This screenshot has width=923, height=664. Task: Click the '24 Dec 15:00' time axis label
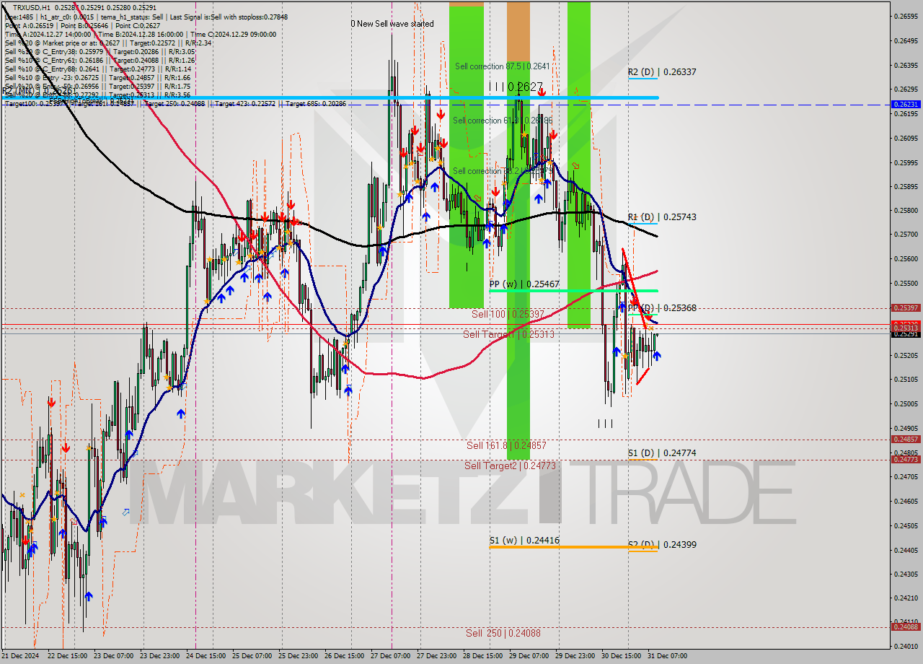click(206, 656)
